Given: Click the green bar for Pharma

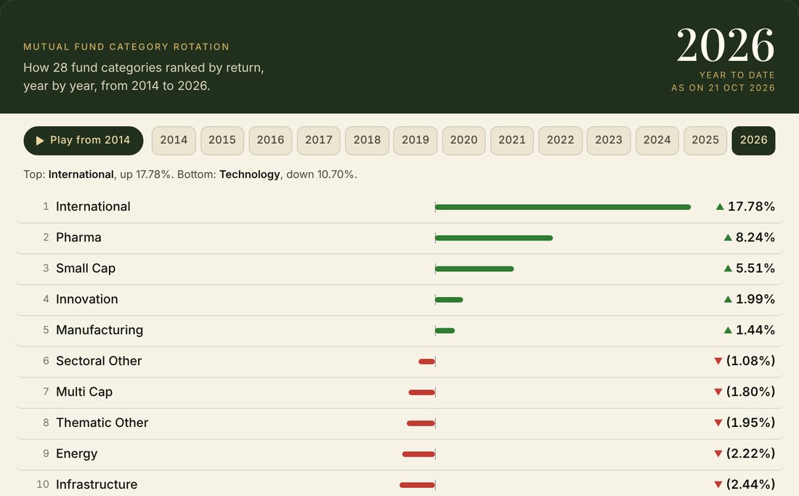Looking at the screenshot, I should pyautogui.click(x=494, y=238).
